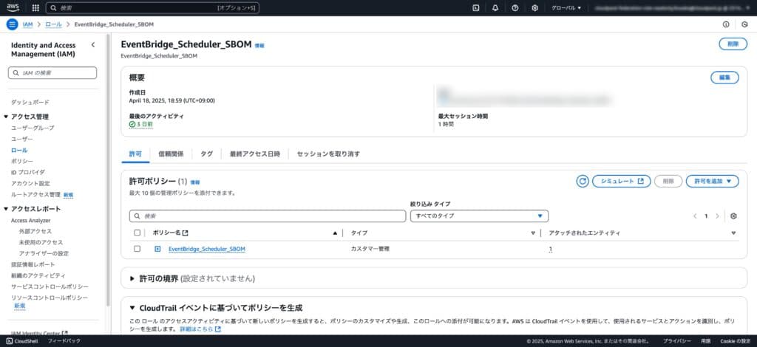Open 外部アクセス under Access Analyzer
Viewport: 757px width, 347px height.
point(35,231)
